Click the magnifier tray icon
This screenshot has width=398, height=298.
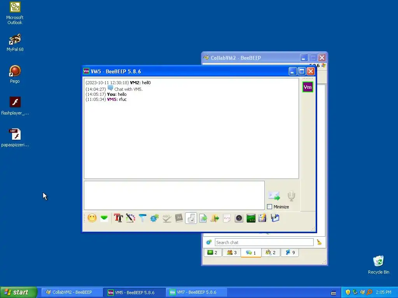(369, 292)
